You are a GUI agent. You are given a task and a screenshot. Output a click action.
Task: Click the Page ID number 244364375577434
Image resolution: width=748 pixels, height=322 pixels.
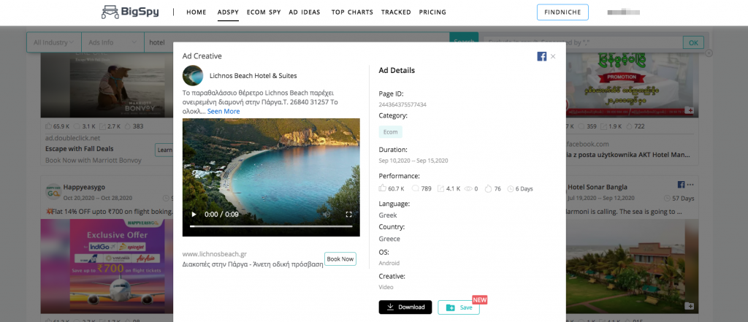pyautogui.click(x=402, y=104)
